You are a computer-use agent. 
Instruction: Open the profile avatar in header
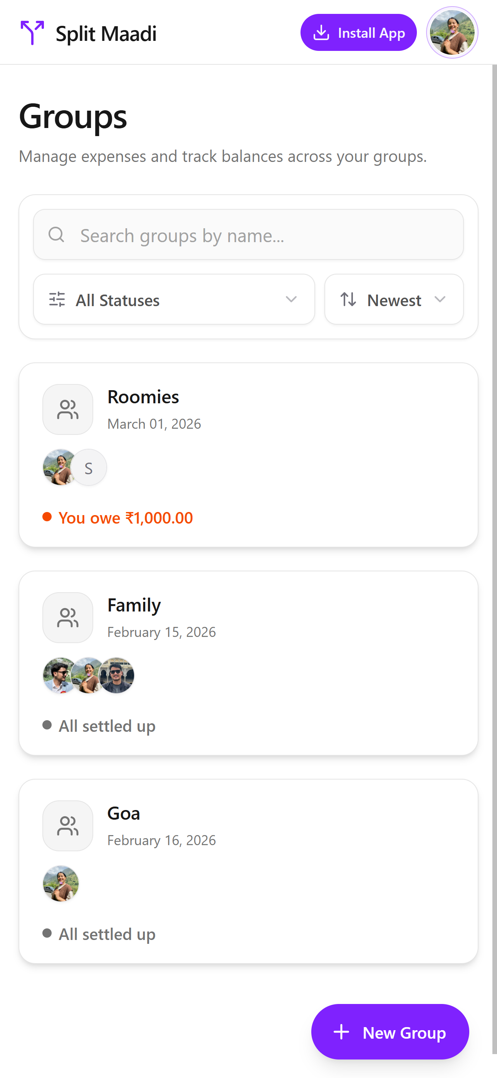tap(452, 33)
